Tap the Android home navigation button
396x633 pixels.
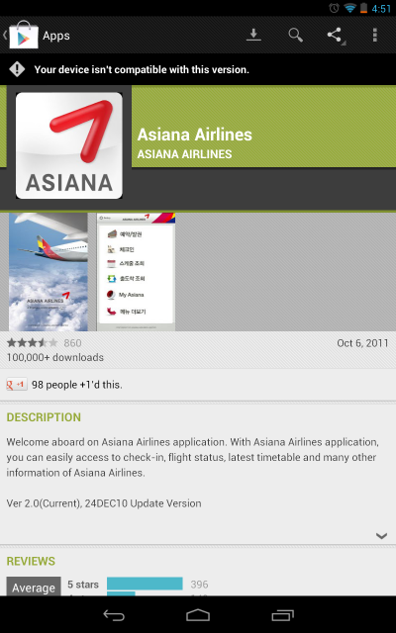(198, 615)
